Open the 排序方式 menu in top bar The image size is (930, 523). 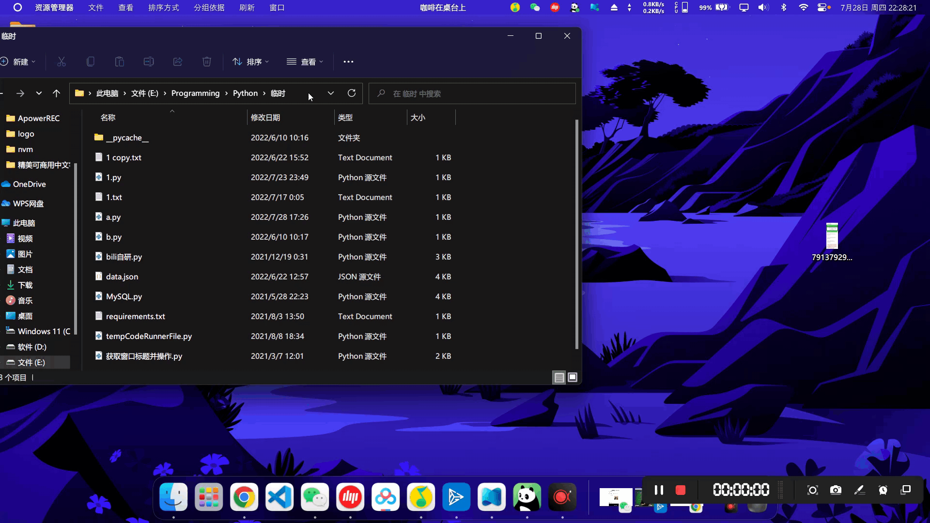(x=163, y=8)
